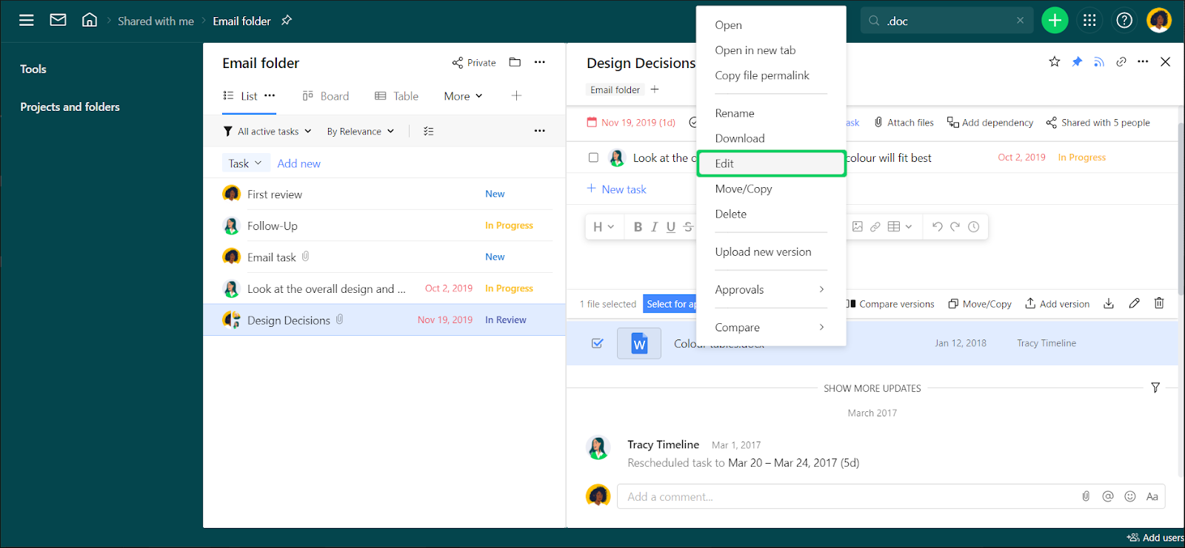This screenshot has width=1185, height=548.
Task: Expand the Approvals submenu
Action: [x=770, y=290]
